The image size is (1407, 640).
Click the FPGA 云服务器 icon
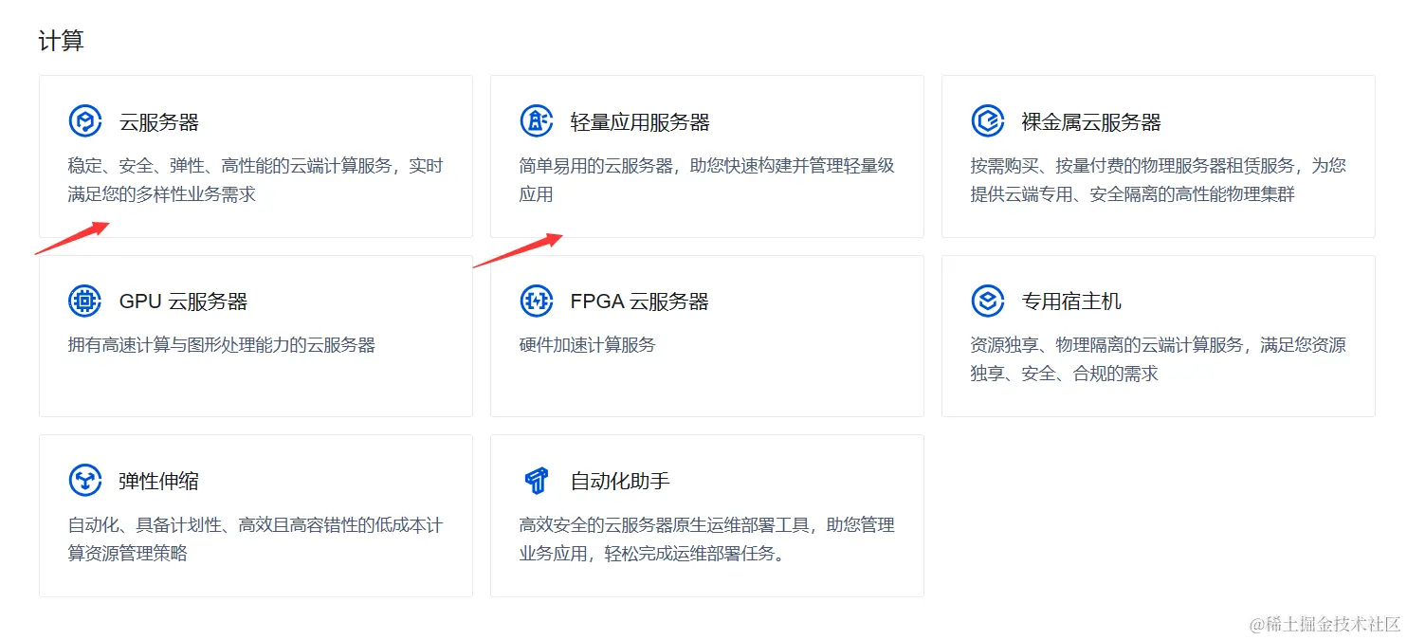(537, 302)
